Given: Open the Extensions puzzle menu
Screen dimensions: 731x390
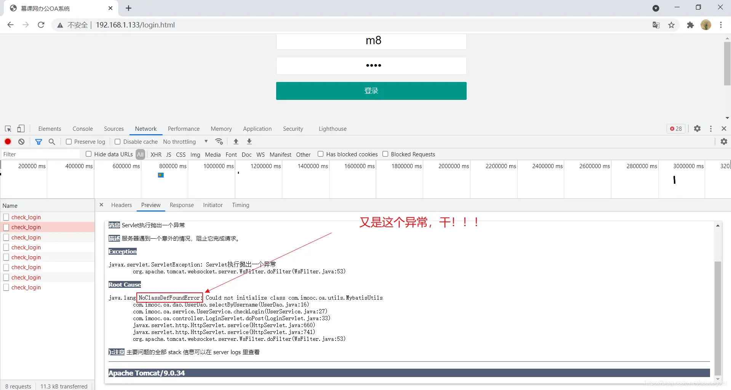Looking at the screenshot, I should pos(690,25).
